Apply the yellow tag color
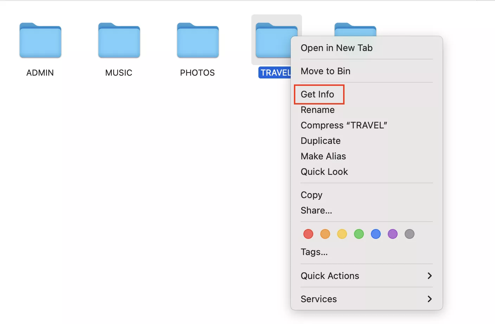The height and width of the screenshot is (324, 495). pos(342,234)
